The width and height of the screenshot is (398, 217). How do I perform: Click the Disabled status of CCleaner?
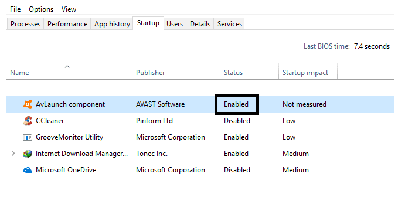(237, 121)
